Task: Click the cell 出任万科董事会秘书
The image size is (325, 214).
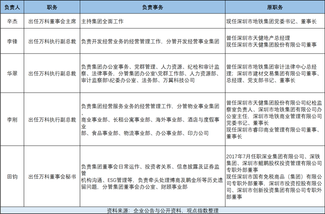Action: (52, 176)
